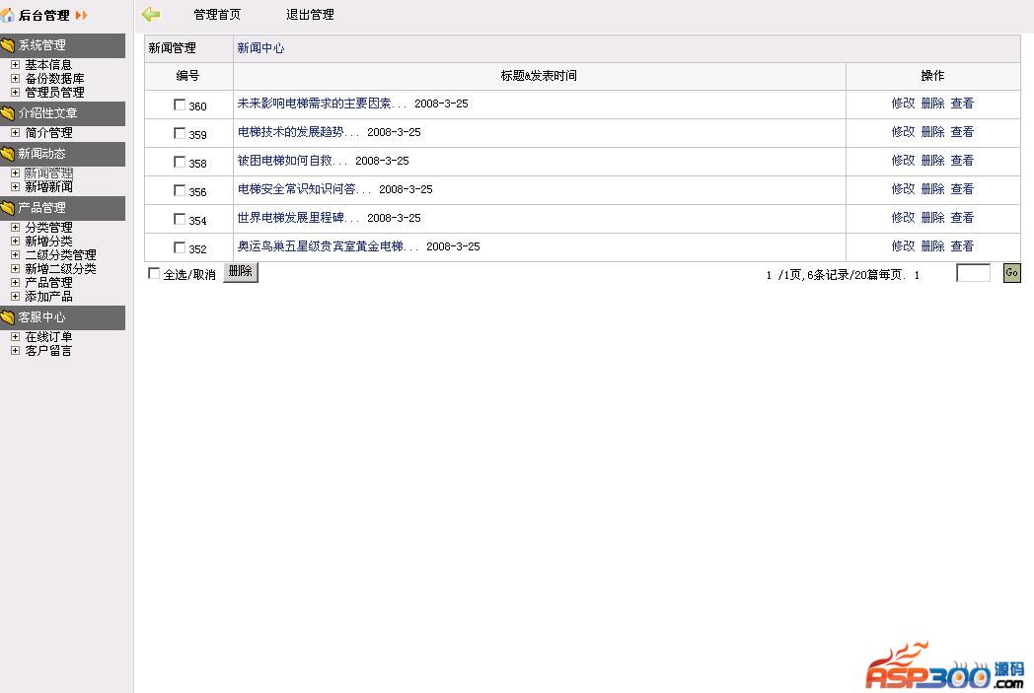This screenshot has width=1034, height=693.
Task: Select the 客户留言 sidebar item
Action: coord(48,351)
